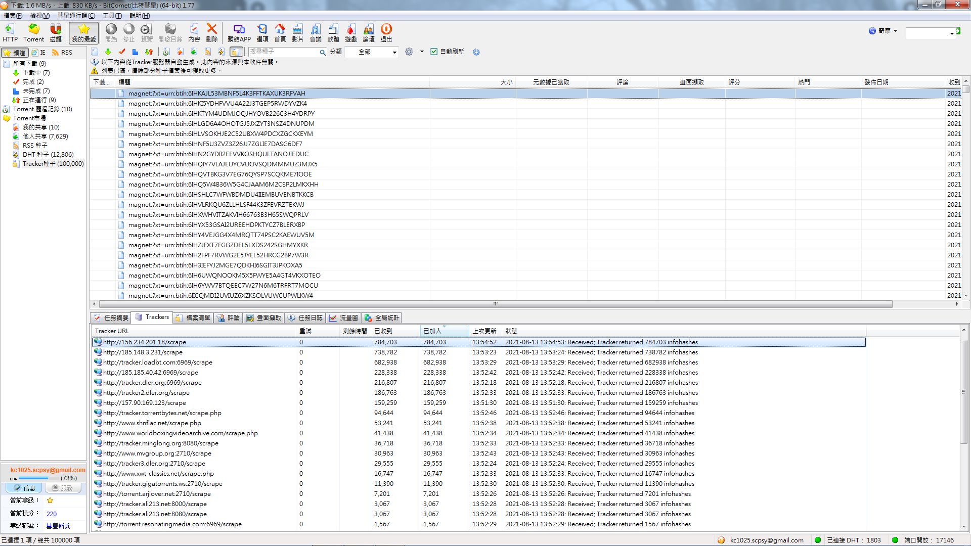The image size is (971, 546).
Task: Stop the selected task (停止)
Action: 129,33
